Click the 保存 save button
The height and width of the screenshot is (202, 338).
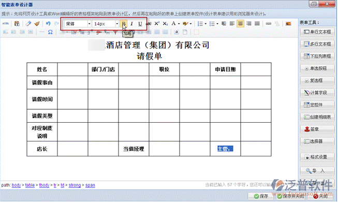coord(261,196)
